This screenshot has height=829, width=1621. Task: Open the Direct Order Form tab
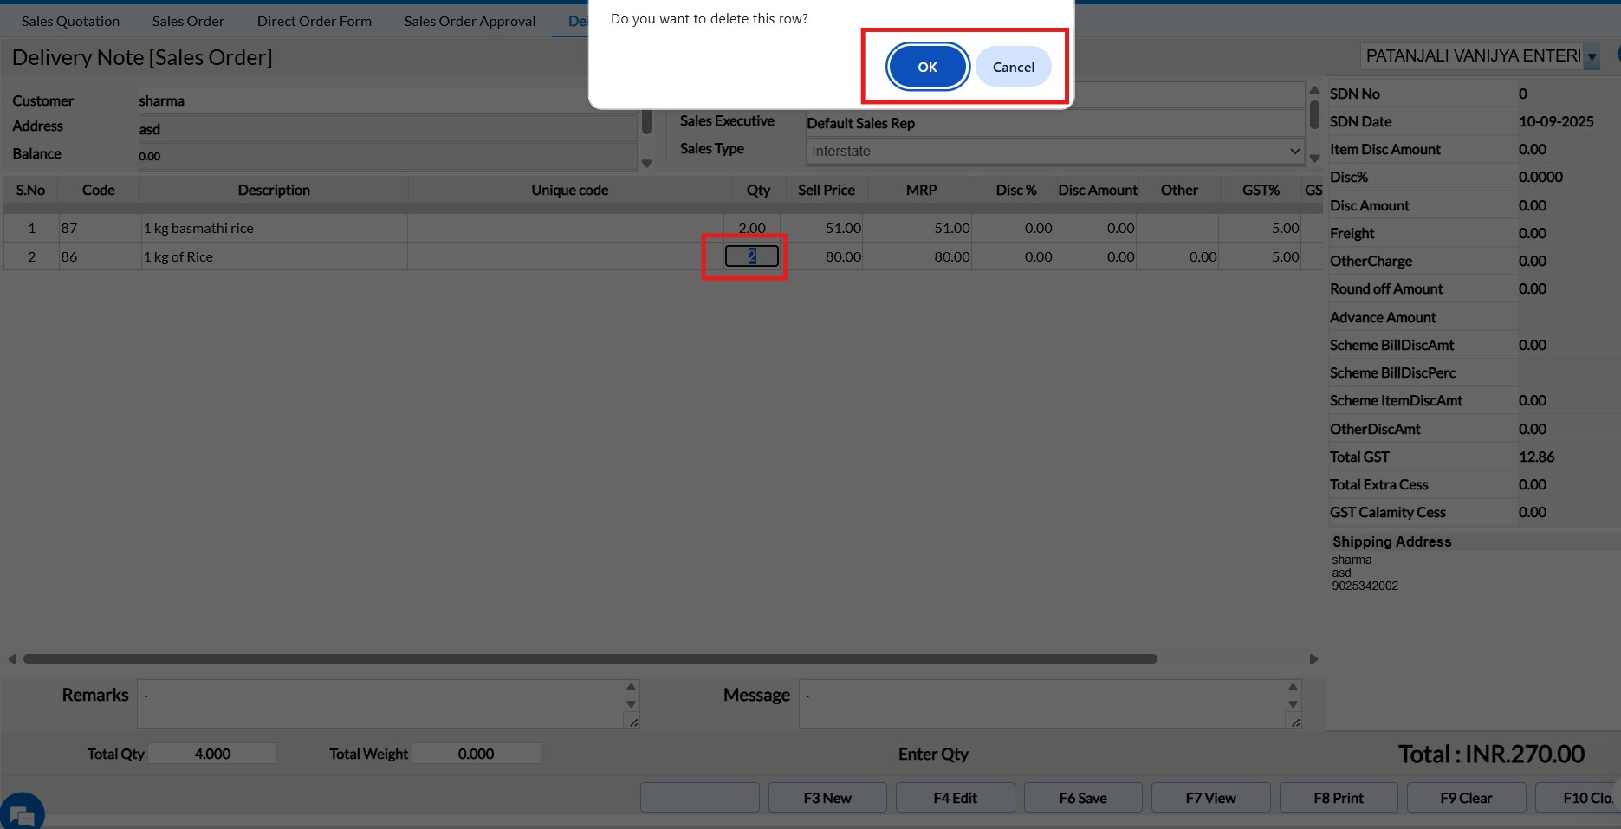point(314,21)
